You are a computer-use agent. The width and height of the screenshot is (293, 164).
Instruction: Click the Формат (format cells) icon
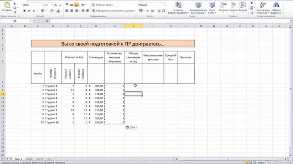(243, 5)
